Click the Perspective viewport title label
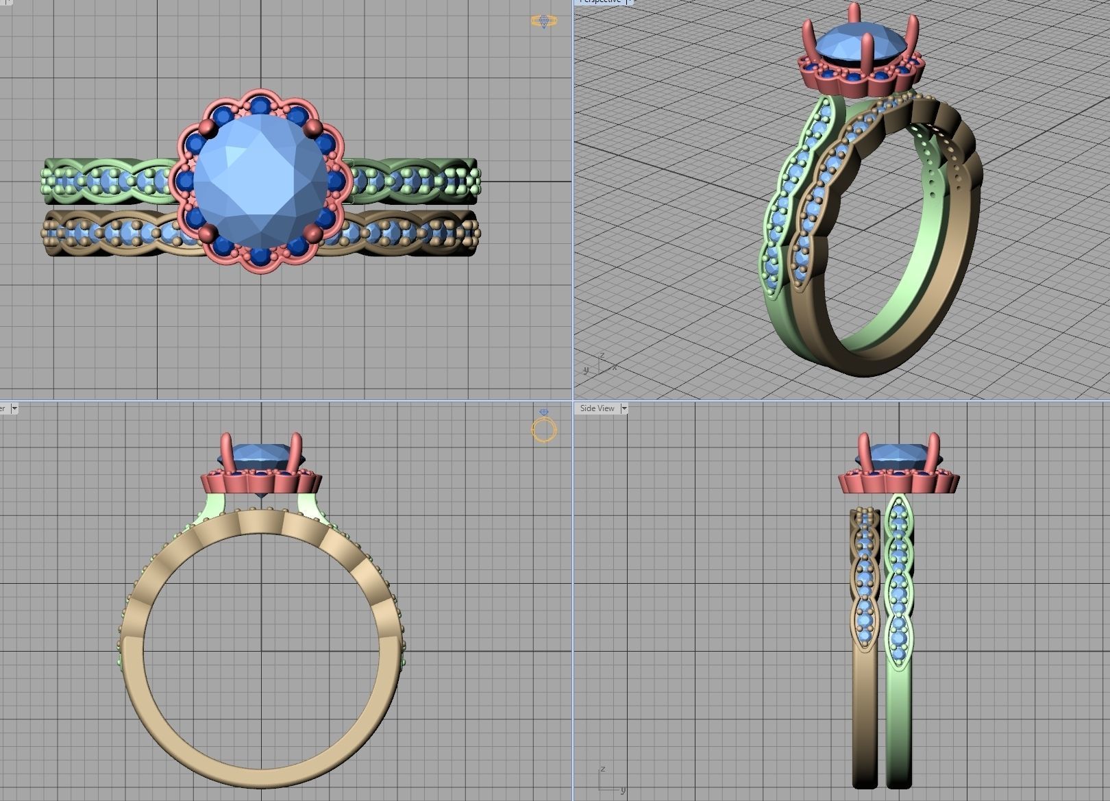The width and height of the screenshot is (1110, 801). [x=600, y=1]
